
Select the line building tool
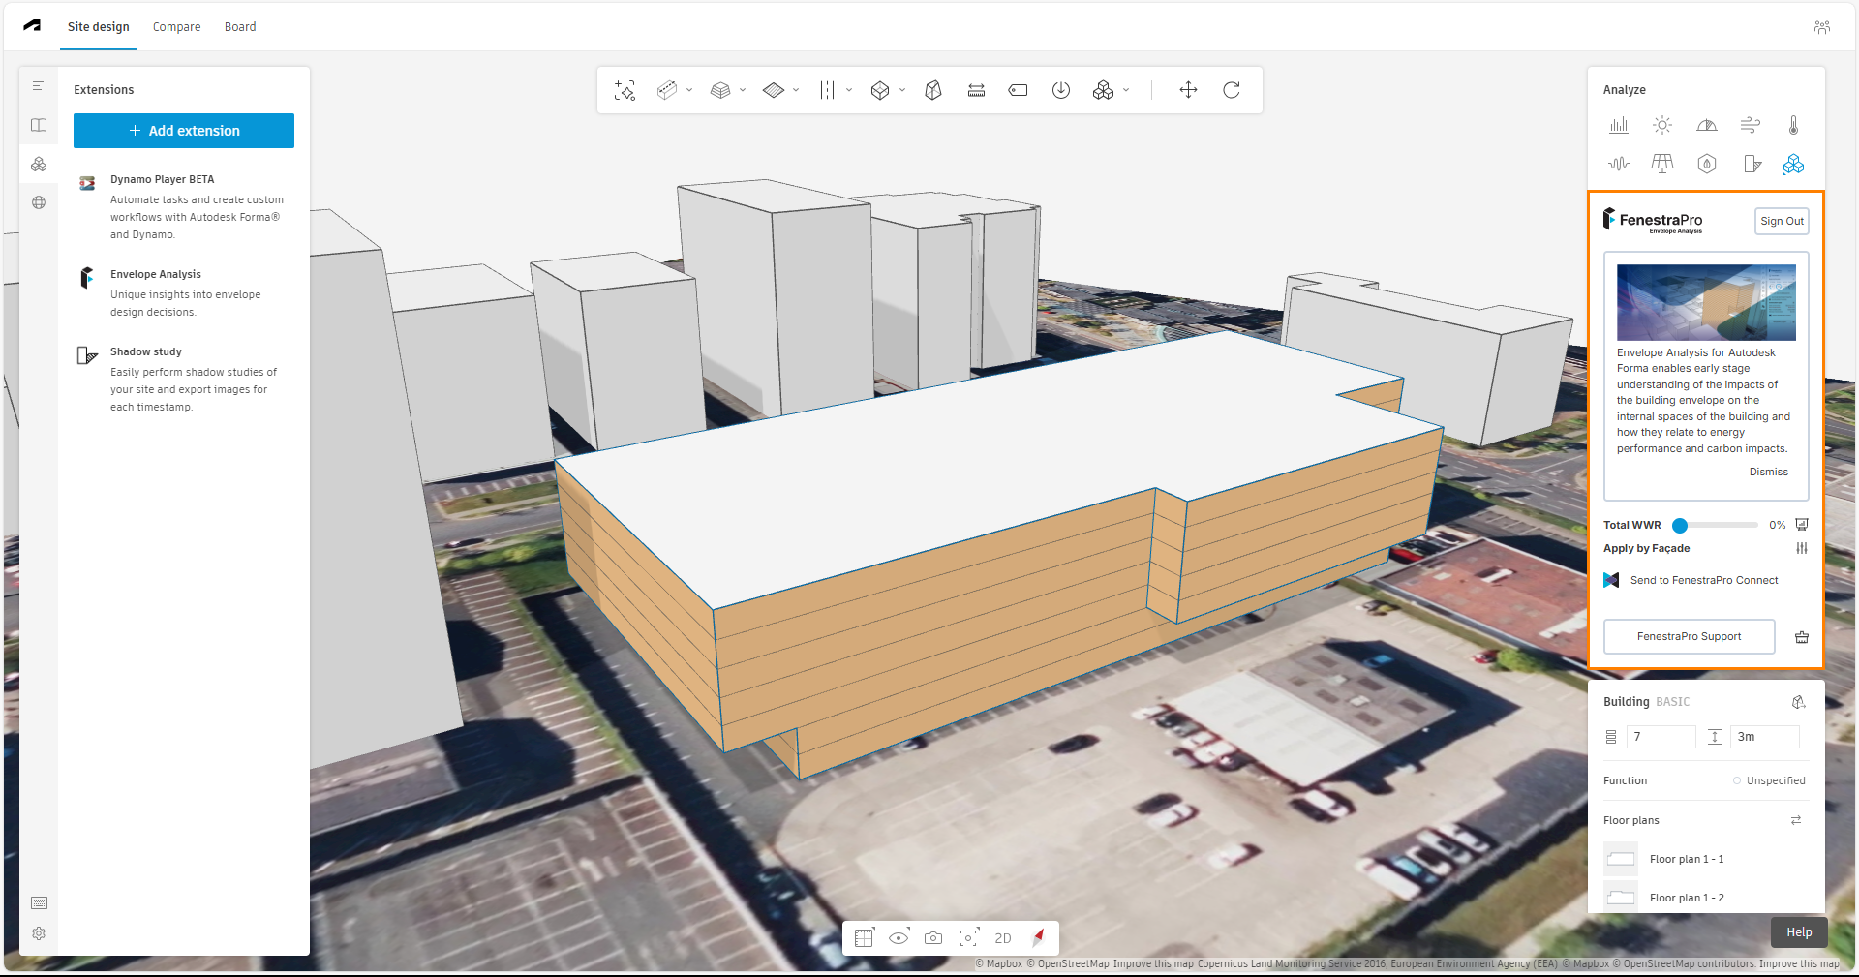point(666,90)
